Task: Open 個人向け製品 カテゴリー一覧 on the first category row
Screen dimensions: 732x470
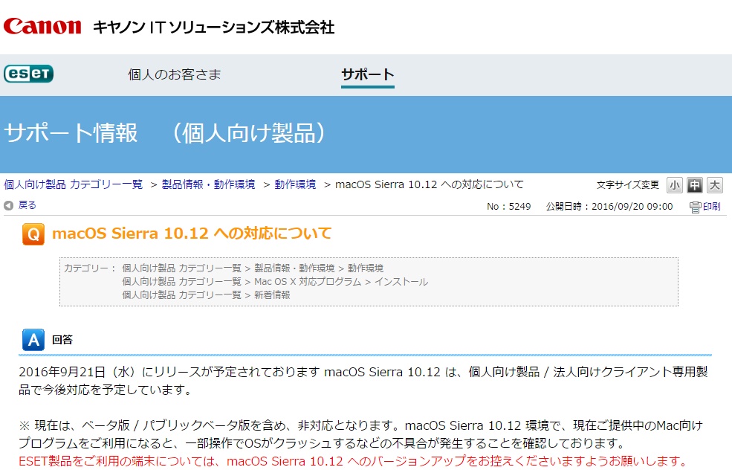Action: [181, 268]
